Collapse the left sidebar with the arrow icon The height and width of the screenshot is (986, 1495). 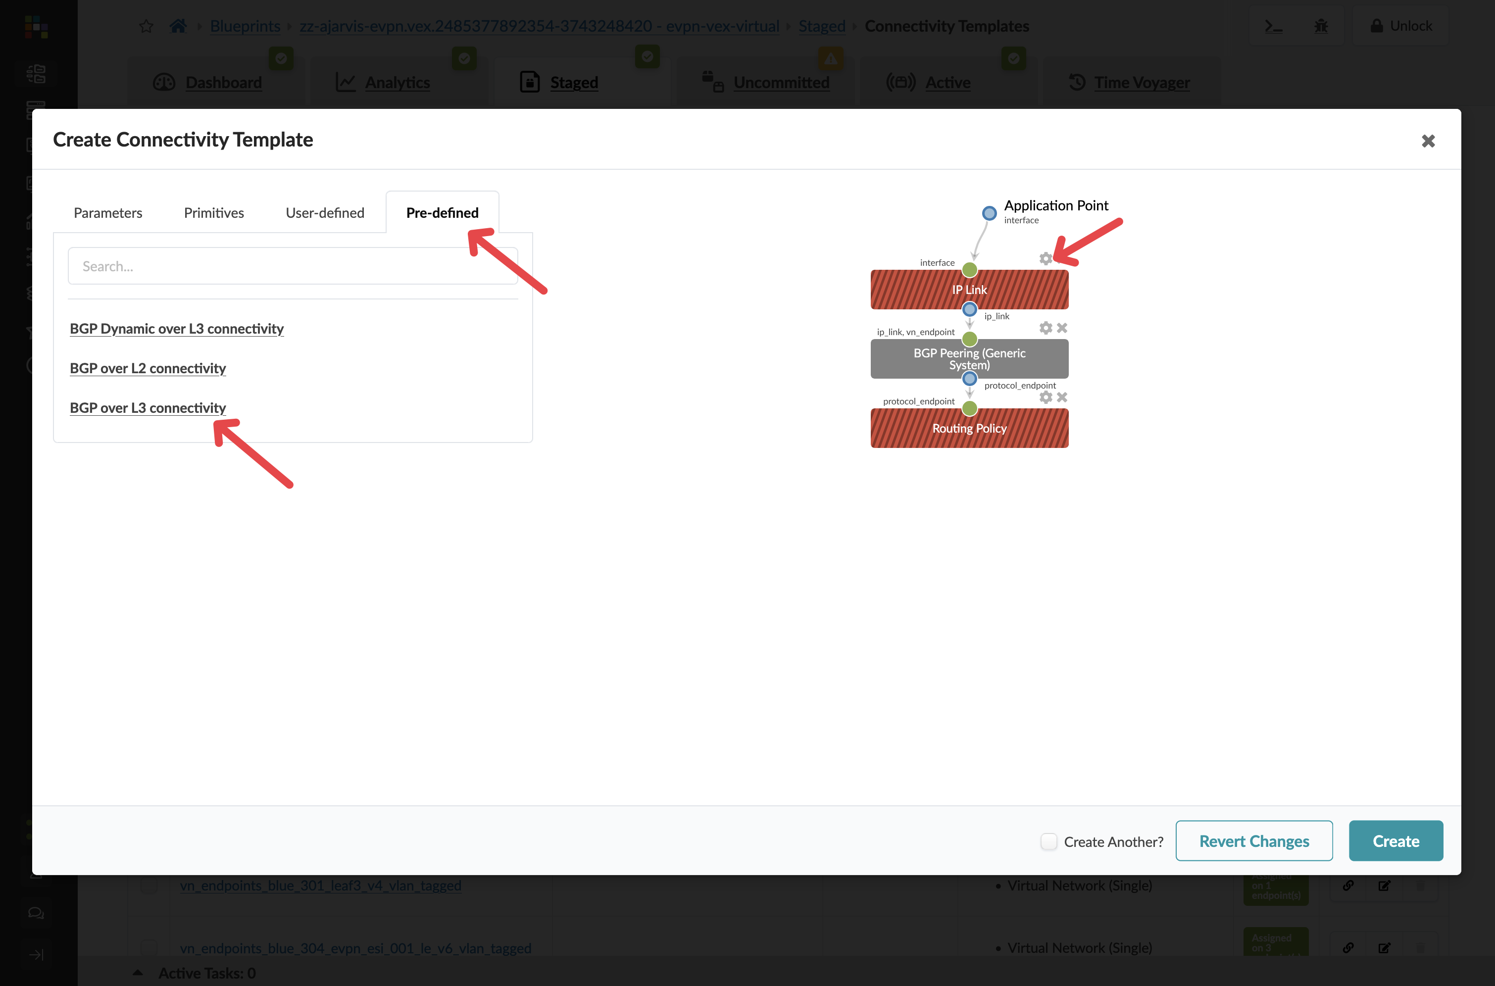click(x=37, y=954)
